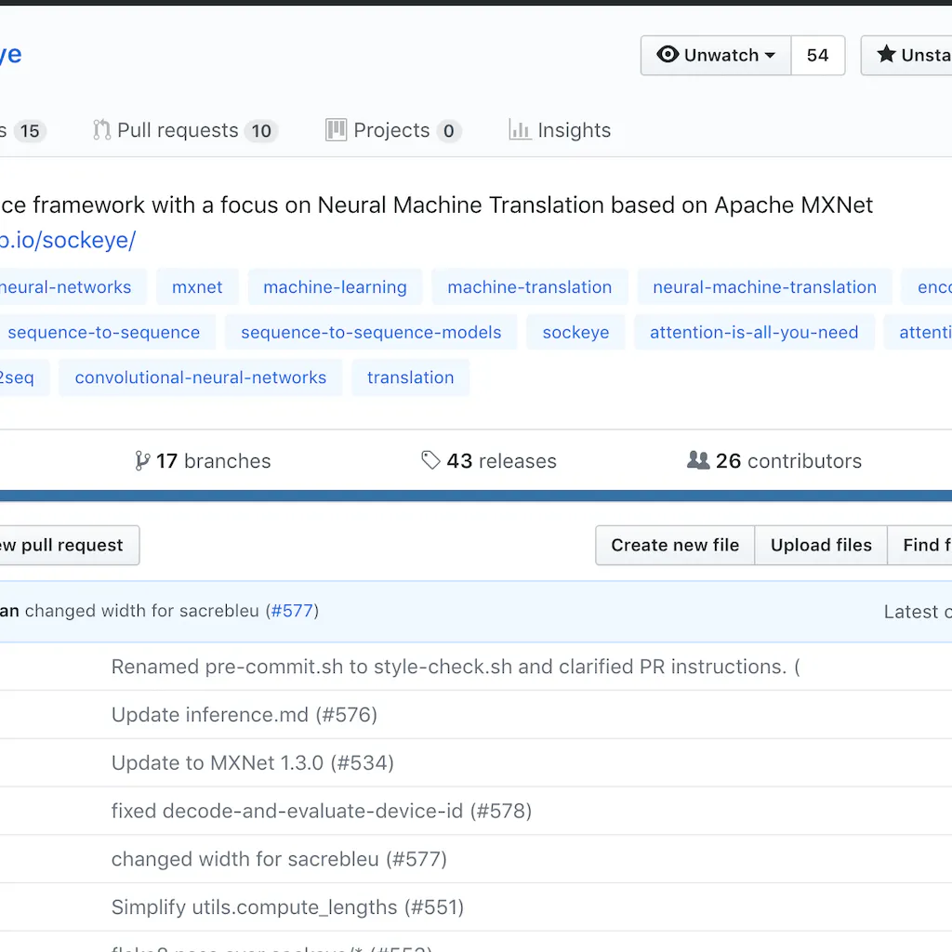
Task: Open the 'Update to MXNet 1.3.0' commit message
Action: [x=252, y=763]
